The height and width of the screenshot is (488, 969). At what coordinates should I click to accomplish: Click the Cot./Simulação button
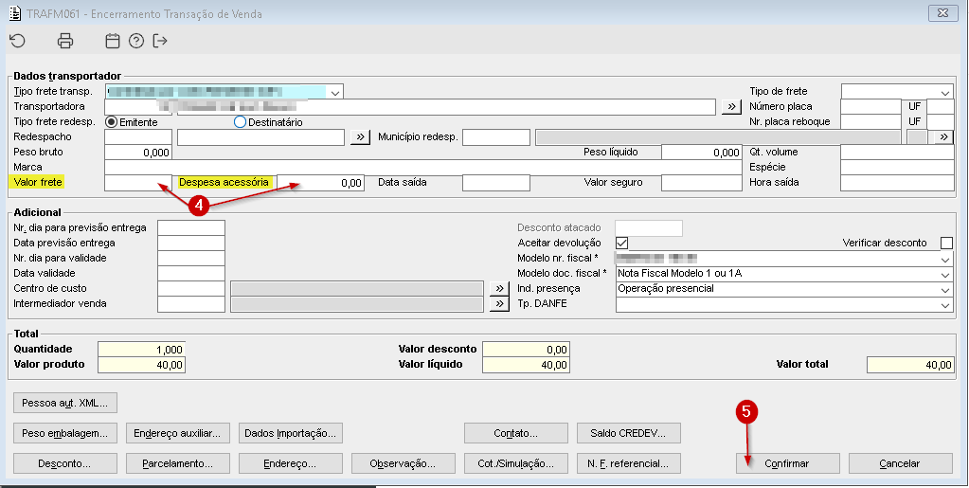[516, 463]
